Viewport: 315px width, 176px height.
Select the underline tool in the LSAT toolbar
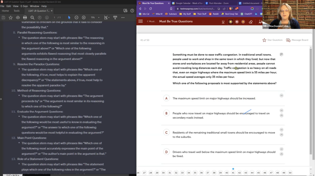coord(223,22)
